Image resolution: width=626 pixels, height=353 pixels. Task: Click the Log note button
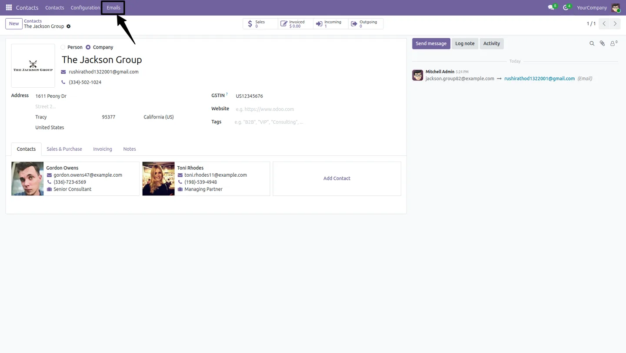(465, 43)
